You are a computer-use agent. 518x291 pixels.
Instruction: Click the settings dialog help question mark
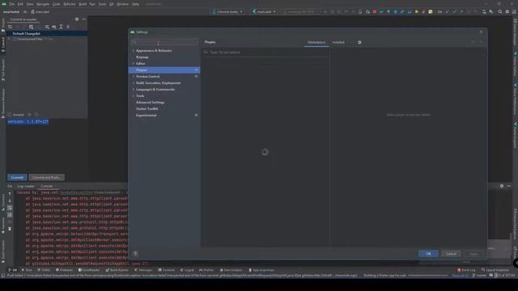[x=135, y=253]
